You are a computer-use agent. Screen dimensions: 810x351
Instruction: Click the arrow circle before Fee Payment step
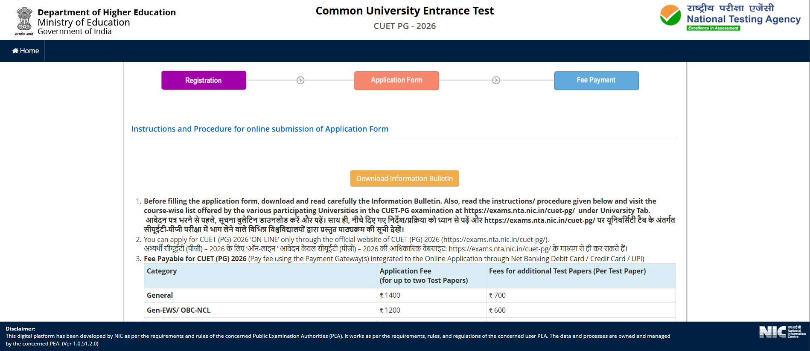pyautogui.click(x=496, y=81)
